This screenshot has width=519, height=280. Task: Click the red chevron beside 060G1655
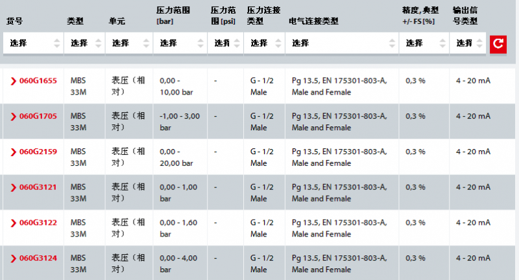coord(13,81)
